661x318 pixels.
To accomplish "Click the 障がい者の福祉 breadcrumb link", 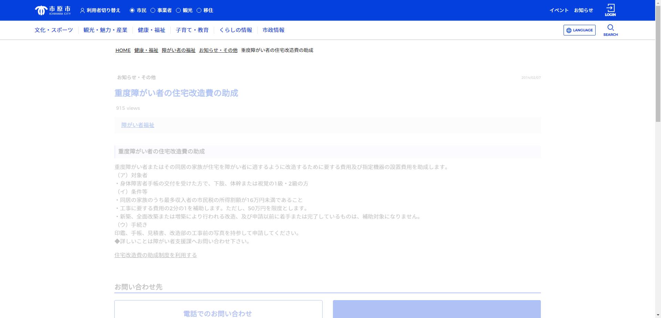I will pyautogui.click(x=179, y=50).
